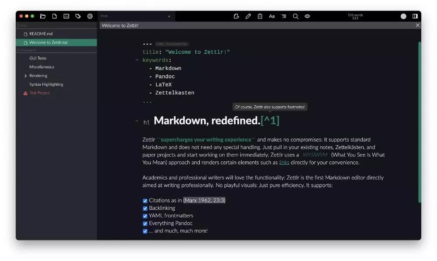Open Zettlr preferences via the gear icon
This screenshot has height=261, width=437.
point(90,16)
